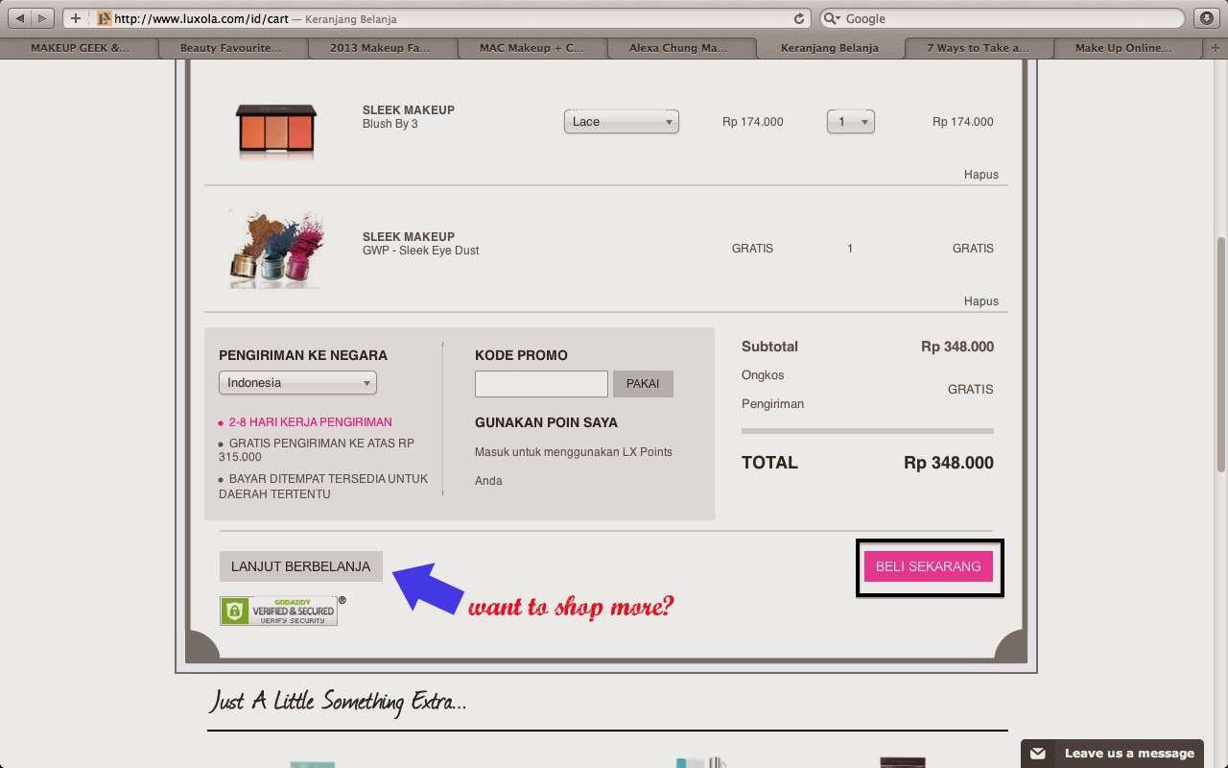Click Hapus for Blush By 3

tap(980, 175)
